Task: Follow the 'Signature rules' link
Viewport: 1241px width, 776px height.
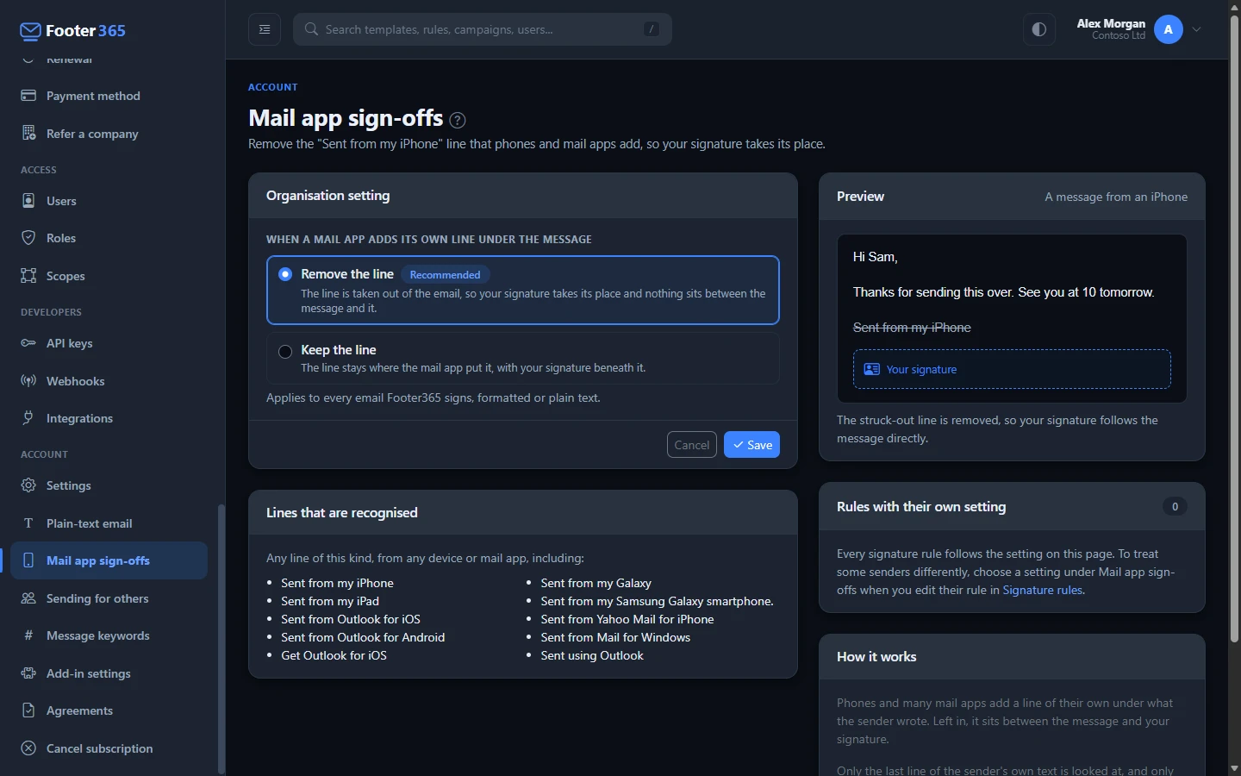Action: point(1042,590)
